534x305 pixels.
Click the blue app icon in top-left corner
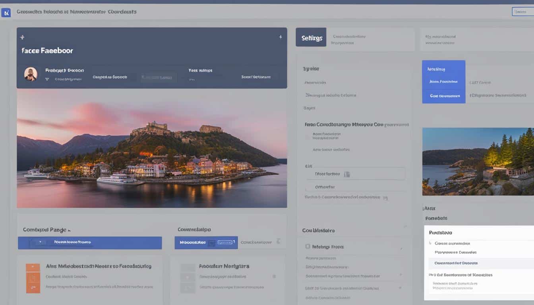coord(6,12)
